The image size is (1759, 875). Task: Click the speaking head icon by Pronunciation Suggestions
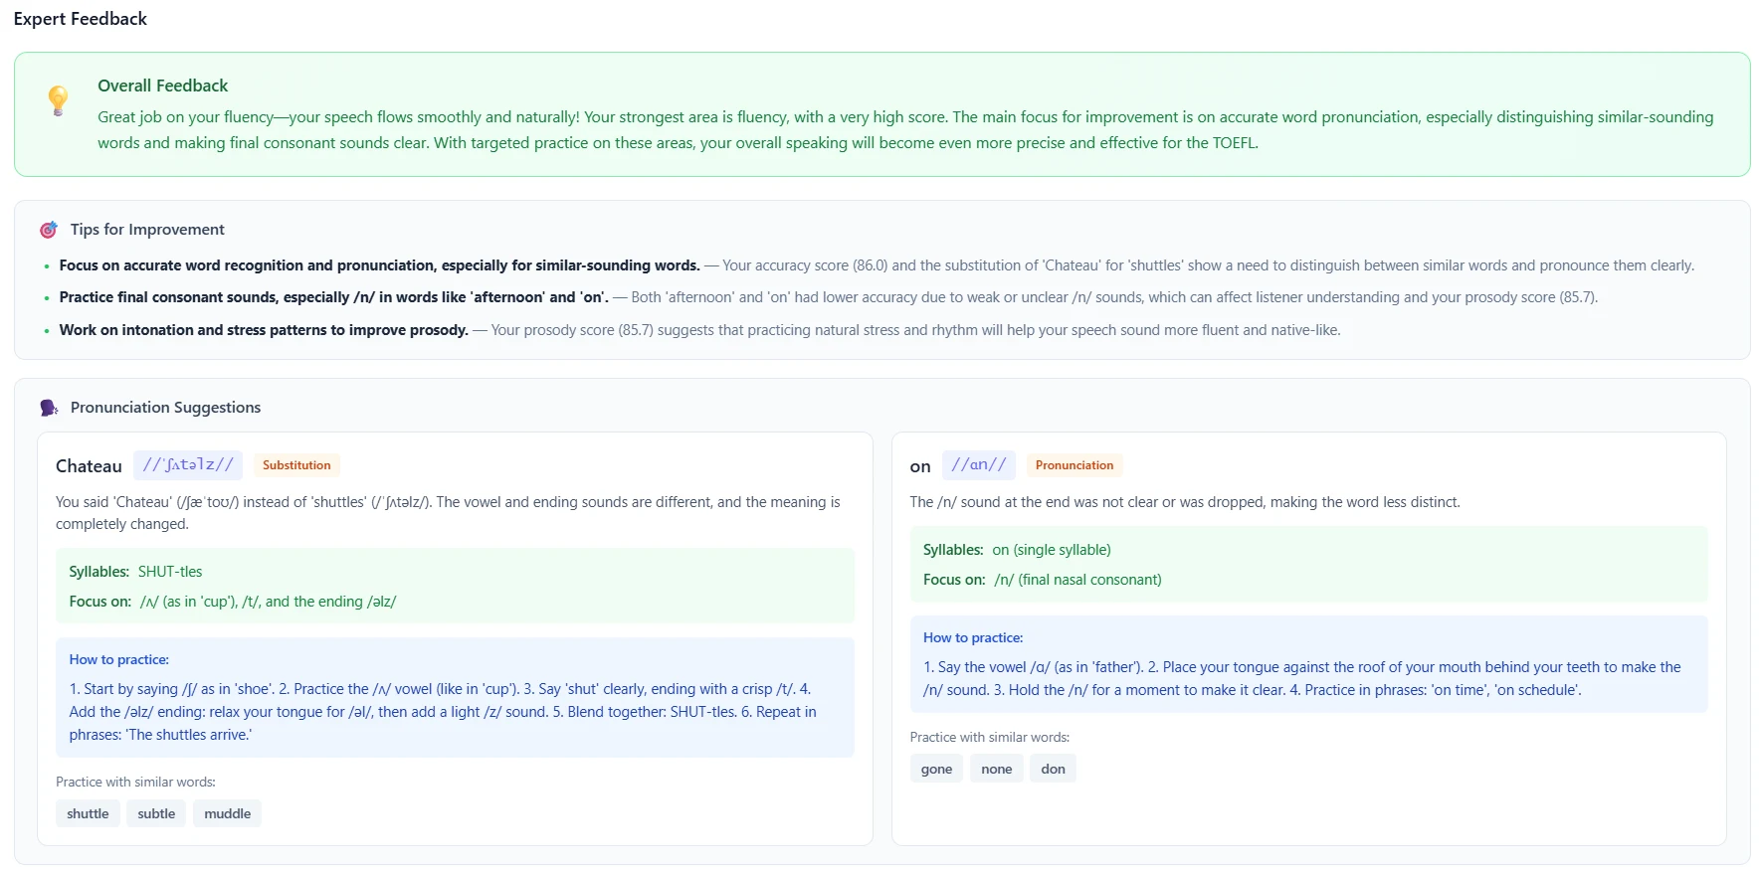[49, 408]
